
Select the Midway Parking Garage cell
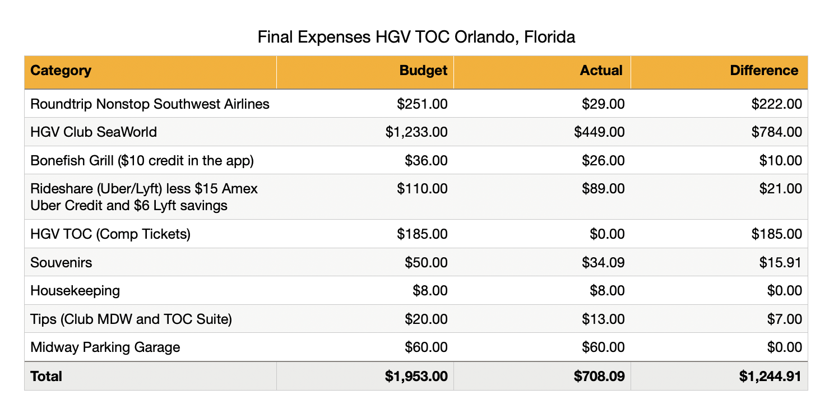click(x=105, y=347)
